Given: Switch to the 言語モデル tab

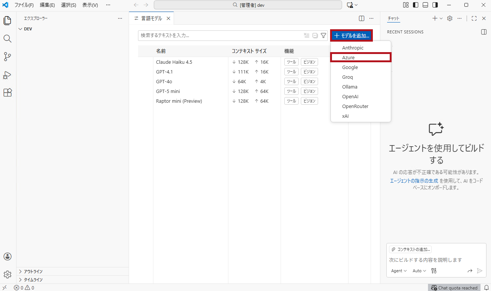Looking at the screenshot, I should (152, 18).
